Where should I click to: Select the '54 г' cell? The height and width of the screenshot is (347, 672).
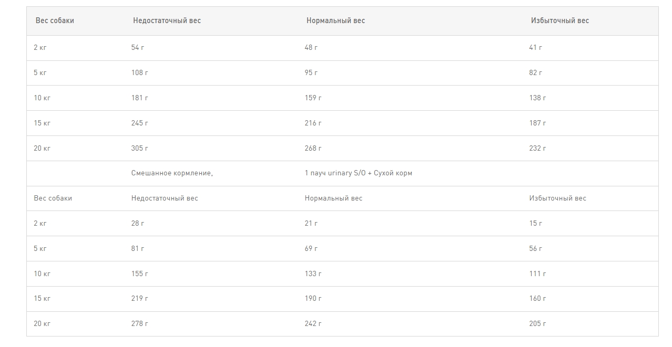coord(138,48)
